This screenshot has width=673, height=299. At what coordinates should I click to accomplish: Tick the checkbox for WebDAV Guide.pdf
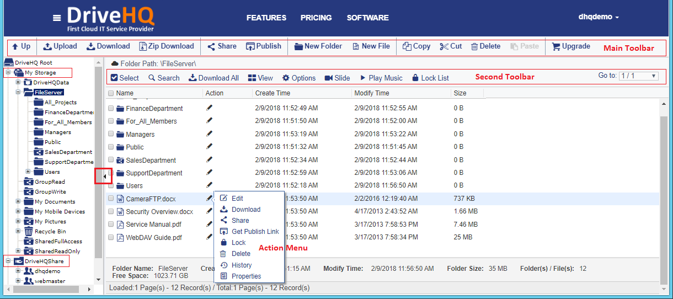click(111, 237)
